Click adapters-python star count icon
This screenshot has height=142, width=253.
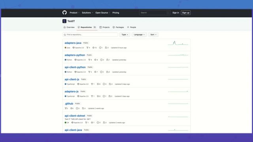tap(95, 60)
